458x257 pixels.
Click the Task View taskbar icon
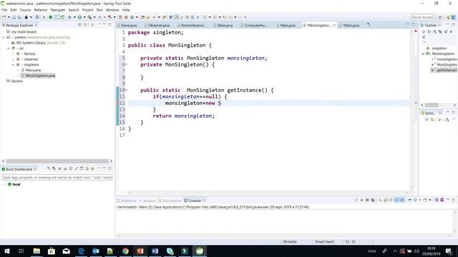pyautogui.click(x=21, y=251)
